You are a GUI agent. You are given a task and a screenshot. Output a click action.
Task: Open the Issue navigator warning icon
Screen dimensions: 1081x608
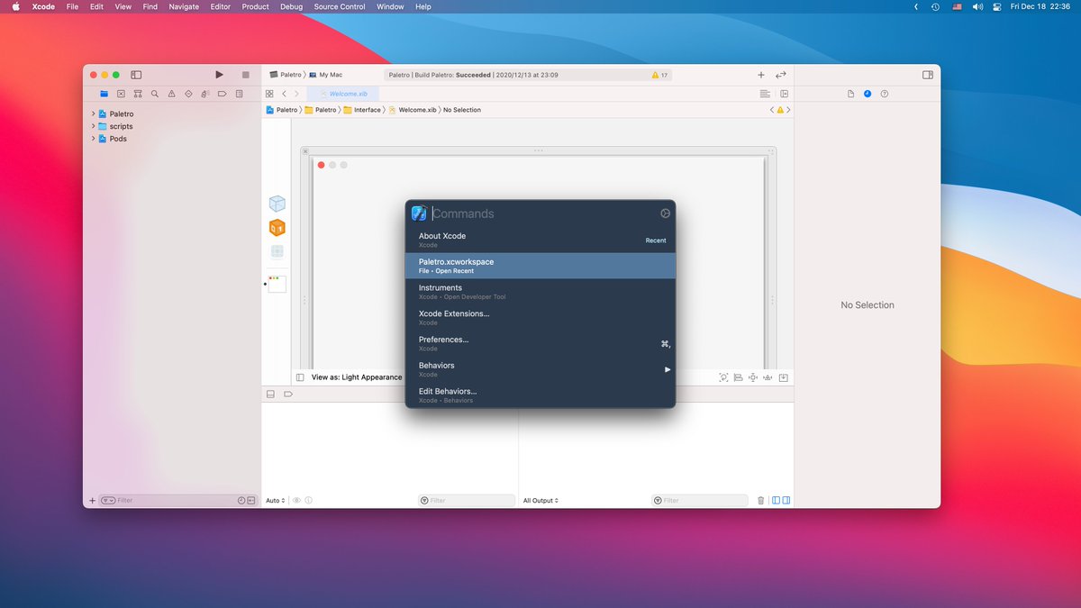[171, 94]
